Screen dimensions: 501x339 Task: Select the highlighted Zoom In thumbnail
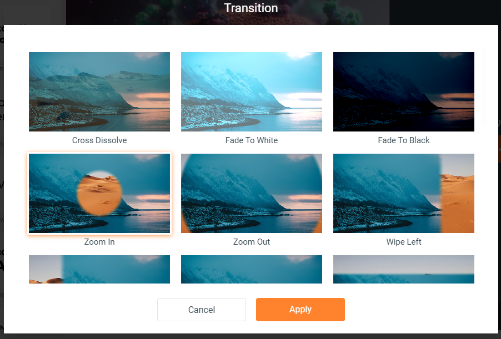99,193
